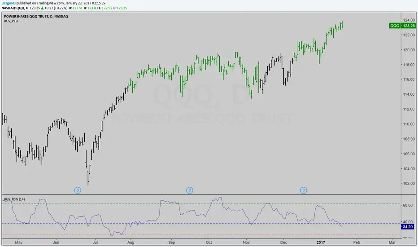Click the Jun date axis label
418x247 pixels.
56,243
